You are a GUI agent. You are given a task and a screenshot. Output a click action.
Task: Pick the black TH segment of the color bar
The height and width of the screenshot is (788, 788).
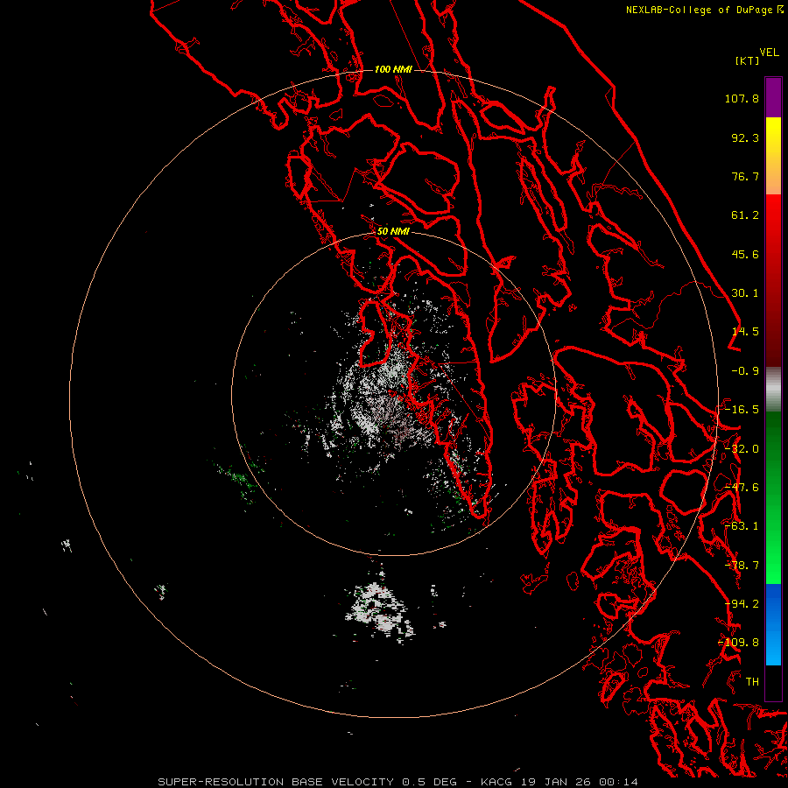(x=773, y=682)
